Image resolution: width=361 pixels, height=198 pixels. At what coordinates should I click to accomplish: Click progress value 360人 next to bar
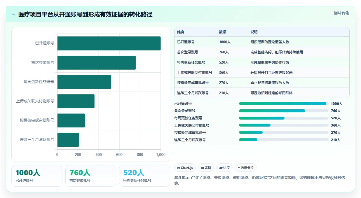(336, 125)
